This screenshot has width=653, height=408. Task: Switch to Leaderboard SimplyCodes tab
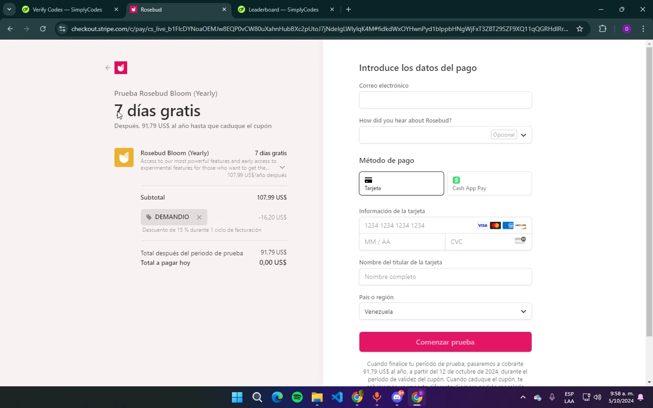coord(283,10)
